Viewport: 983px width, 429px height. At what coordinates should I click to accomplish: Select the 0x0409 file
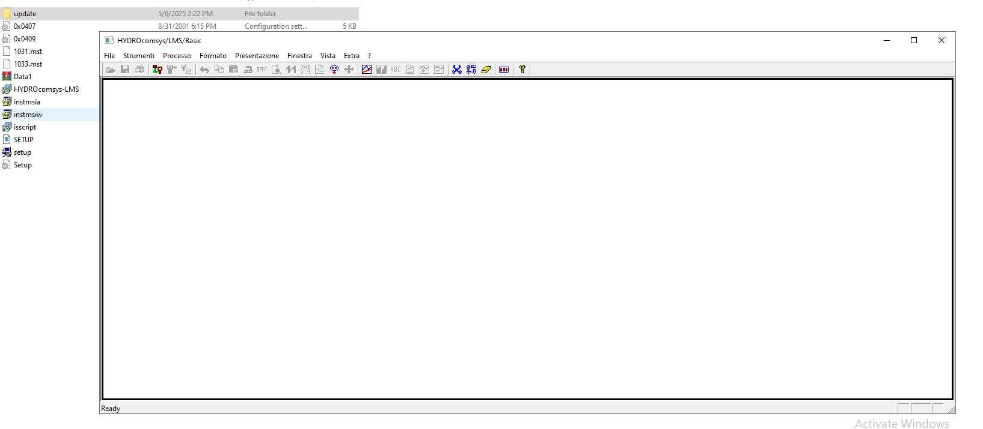tap(25, 39)
